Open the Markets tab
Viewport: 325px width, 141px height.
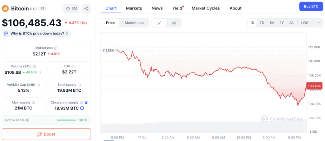[x=134, y=8]
